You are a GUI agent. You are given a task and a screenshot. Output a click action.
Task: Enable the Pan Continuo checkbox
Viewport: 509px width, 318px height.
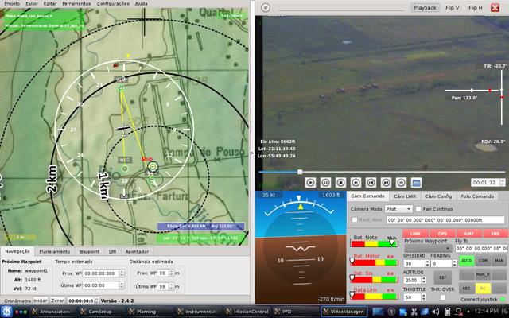point(418,208)
